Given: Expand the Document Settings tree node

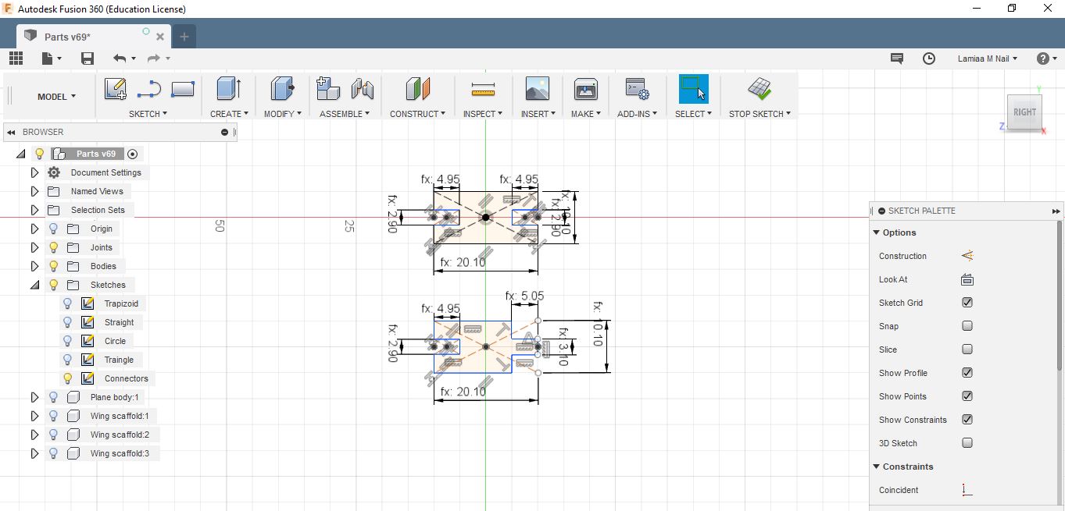Looking at the screenshot, I should [34, 172].
